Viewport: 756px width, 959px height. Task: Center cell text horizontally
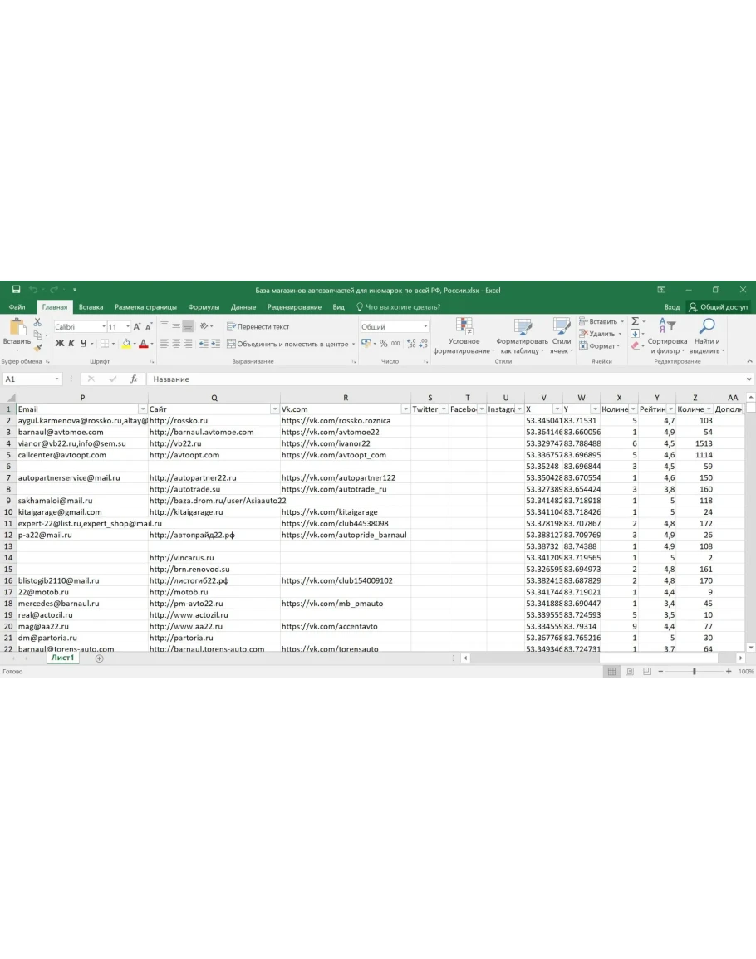176,344
